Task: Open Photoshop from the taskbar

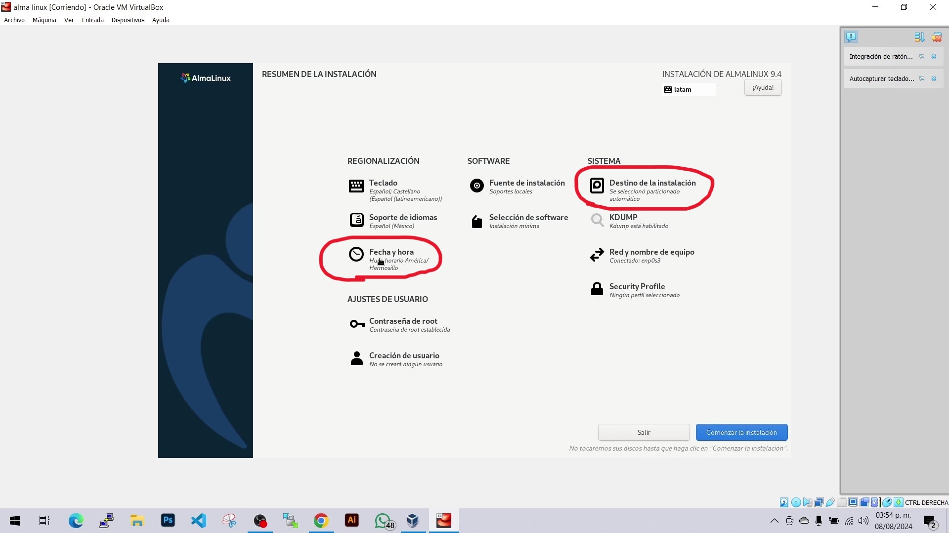Action: tap(168, 521)
